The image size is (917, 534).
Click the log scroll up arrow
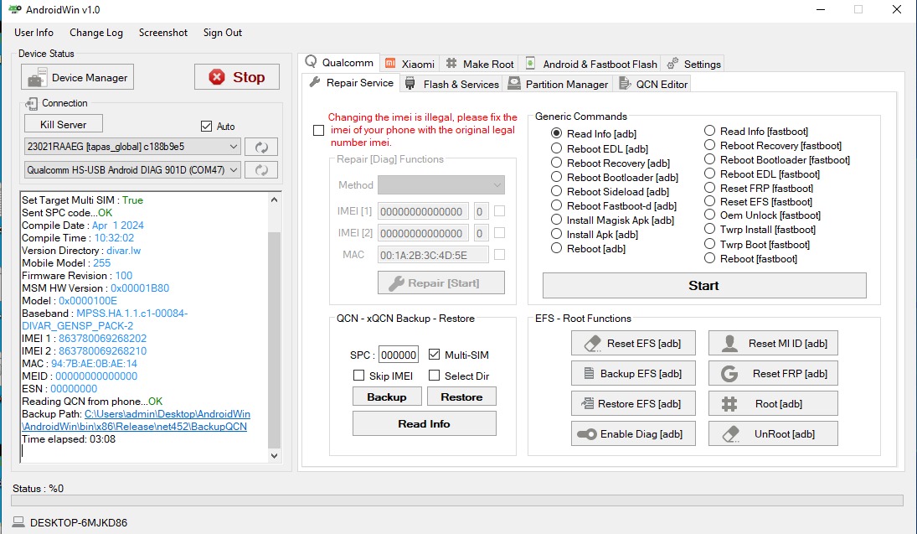point(274,200)
